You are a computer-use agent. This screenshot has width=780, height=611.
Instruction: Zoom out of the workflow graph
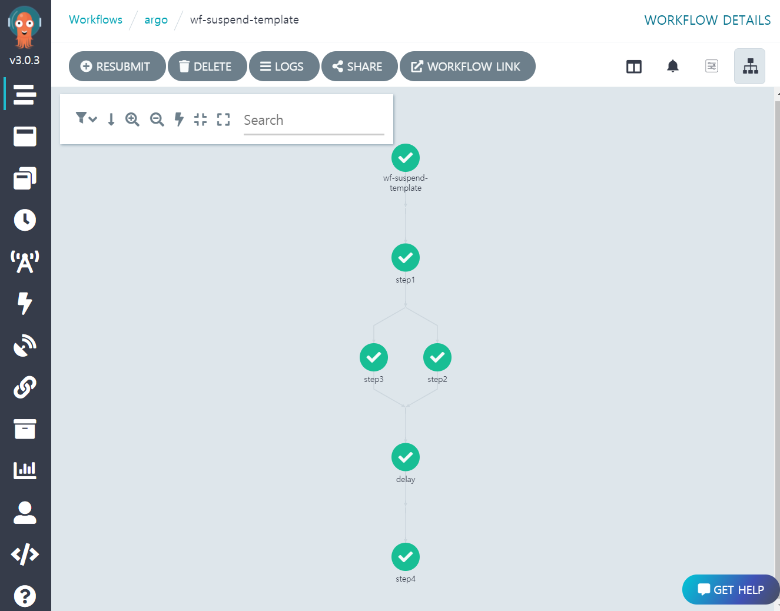(x=157, y=119)
